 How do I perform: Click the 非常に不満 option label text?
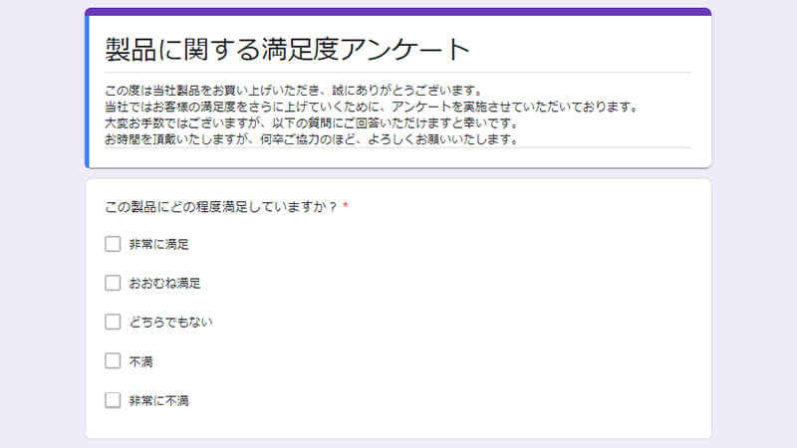158,400
